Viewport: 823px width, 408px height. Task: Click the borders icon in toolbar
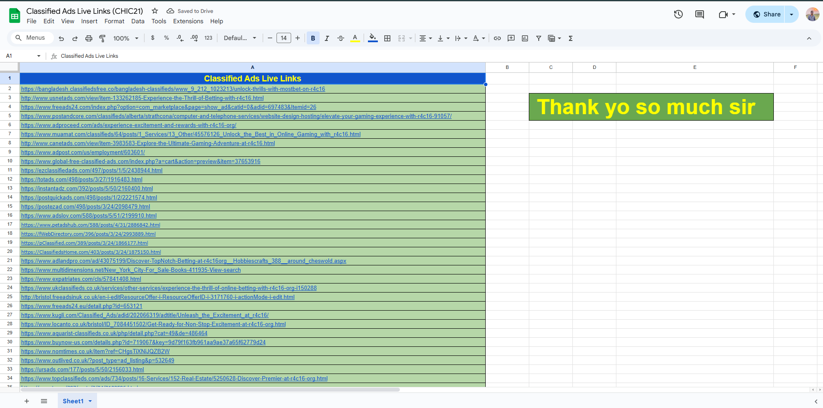387,38
